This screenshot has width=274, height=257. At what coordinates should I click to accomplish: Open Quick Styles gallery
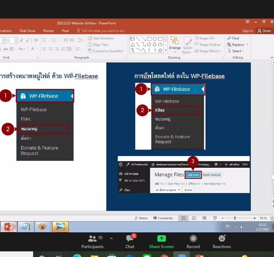187,45
